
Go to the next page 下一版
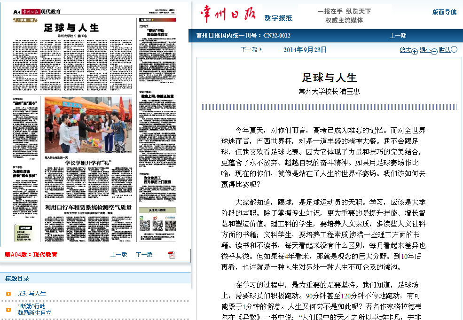pyautogui.click(x=144, y=255)
